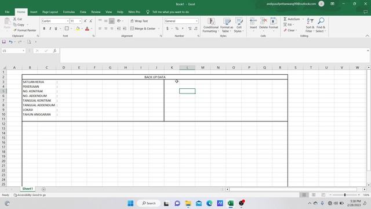Viewport: 371px width, 209px height.
Task: Click the Insert Function fx icon
Action: (54, 51)
